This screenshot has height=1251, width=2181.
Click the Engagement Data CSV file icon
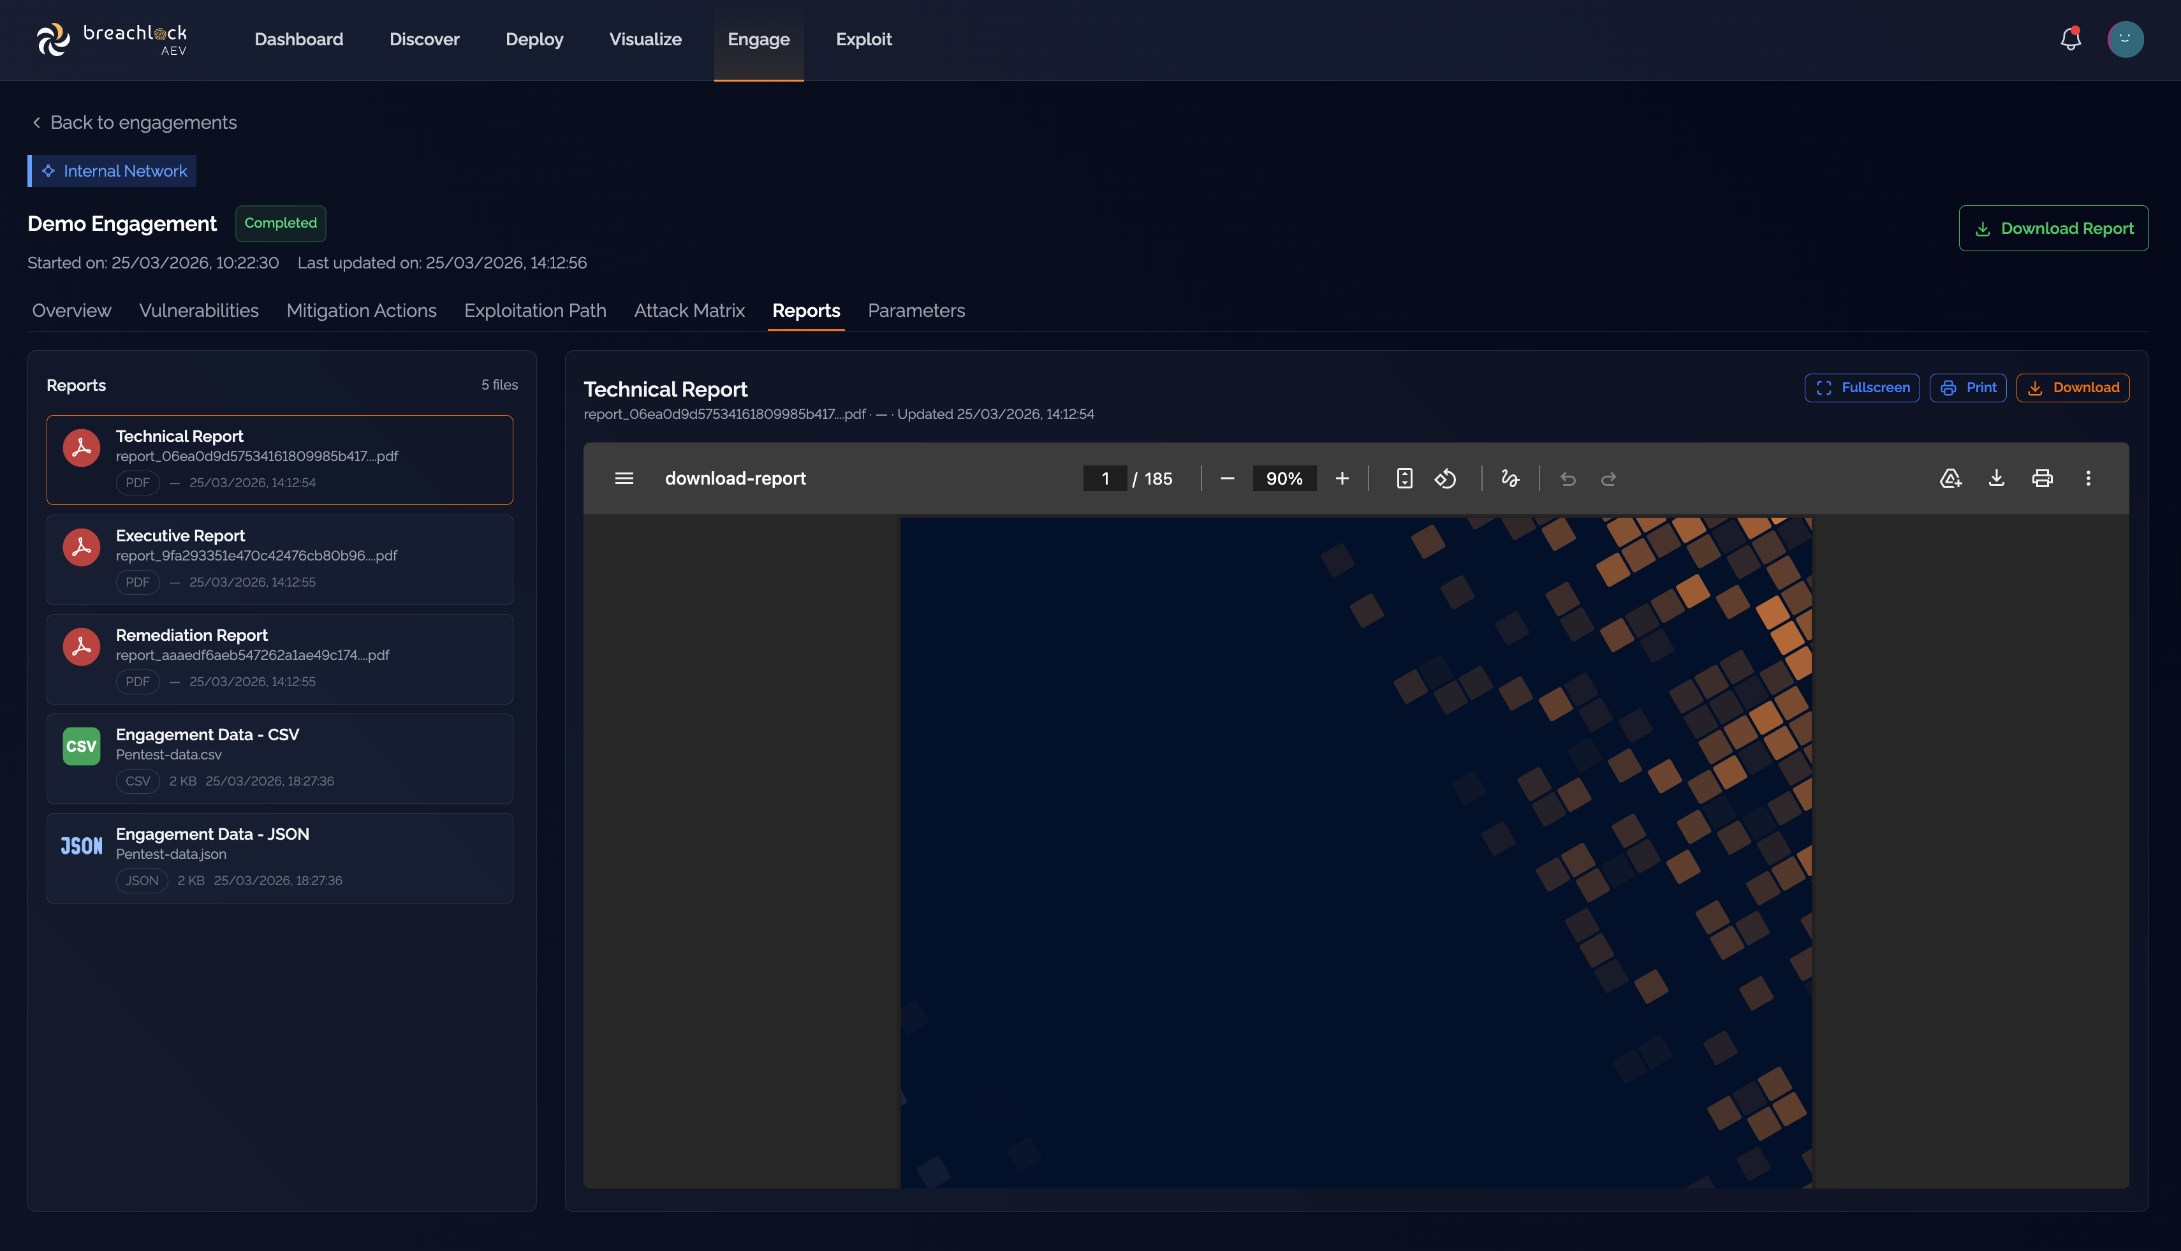[x=82, y=746]
